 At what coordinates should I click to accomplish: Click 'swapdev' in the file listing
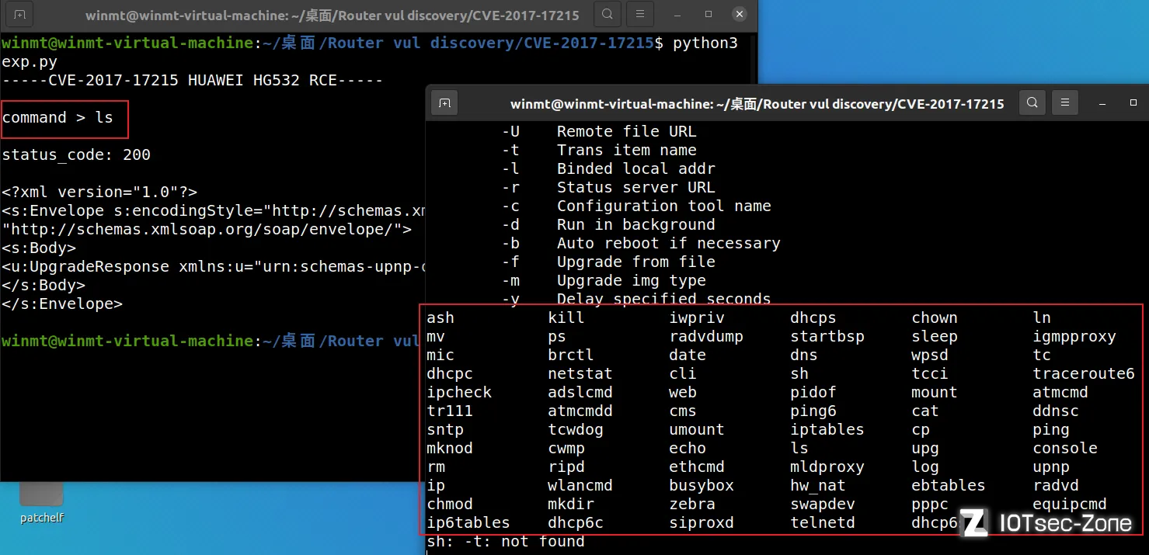[x=823, y=505]
